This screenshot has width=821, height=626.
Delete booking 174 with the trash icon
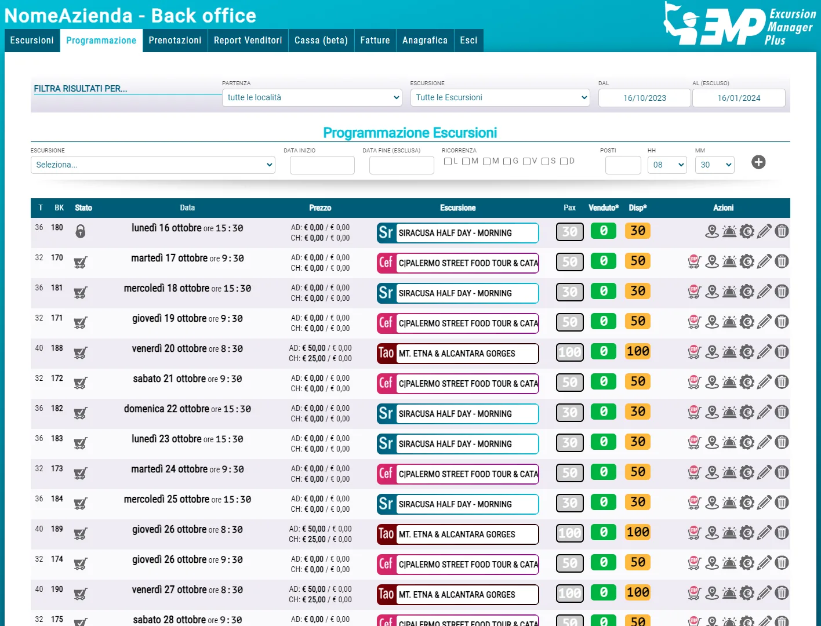point(782,563)
